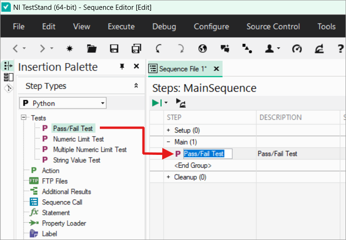Screen dimensions: 346x240
Task: Collapse the Tests tree node
Action: tap(23, 117)
